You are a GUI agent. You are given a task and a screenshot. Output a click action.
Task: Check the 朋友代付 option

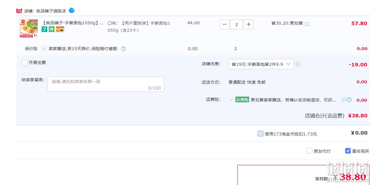pos(309,151)
